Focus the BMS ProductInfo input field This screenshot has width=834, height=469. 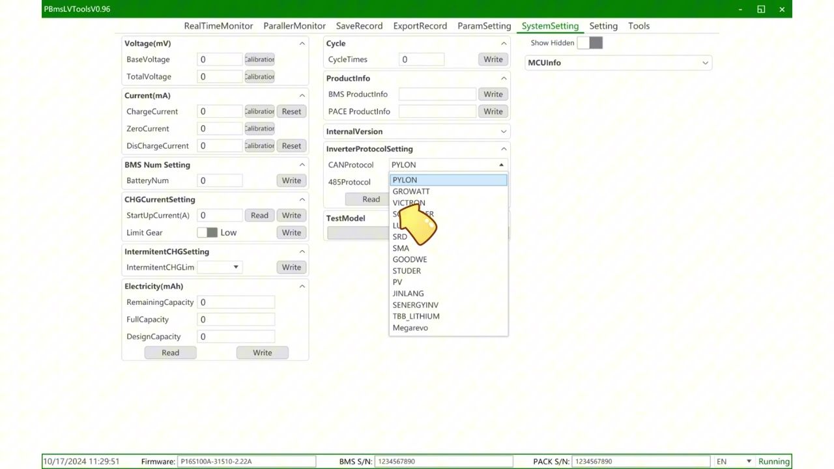coord(437,94)
